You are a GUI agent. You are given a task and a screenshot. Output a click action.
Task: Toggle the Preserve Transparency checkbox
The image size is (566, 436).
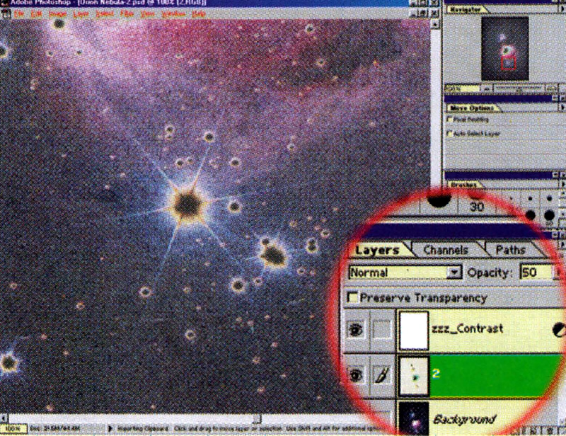point(352,298)
